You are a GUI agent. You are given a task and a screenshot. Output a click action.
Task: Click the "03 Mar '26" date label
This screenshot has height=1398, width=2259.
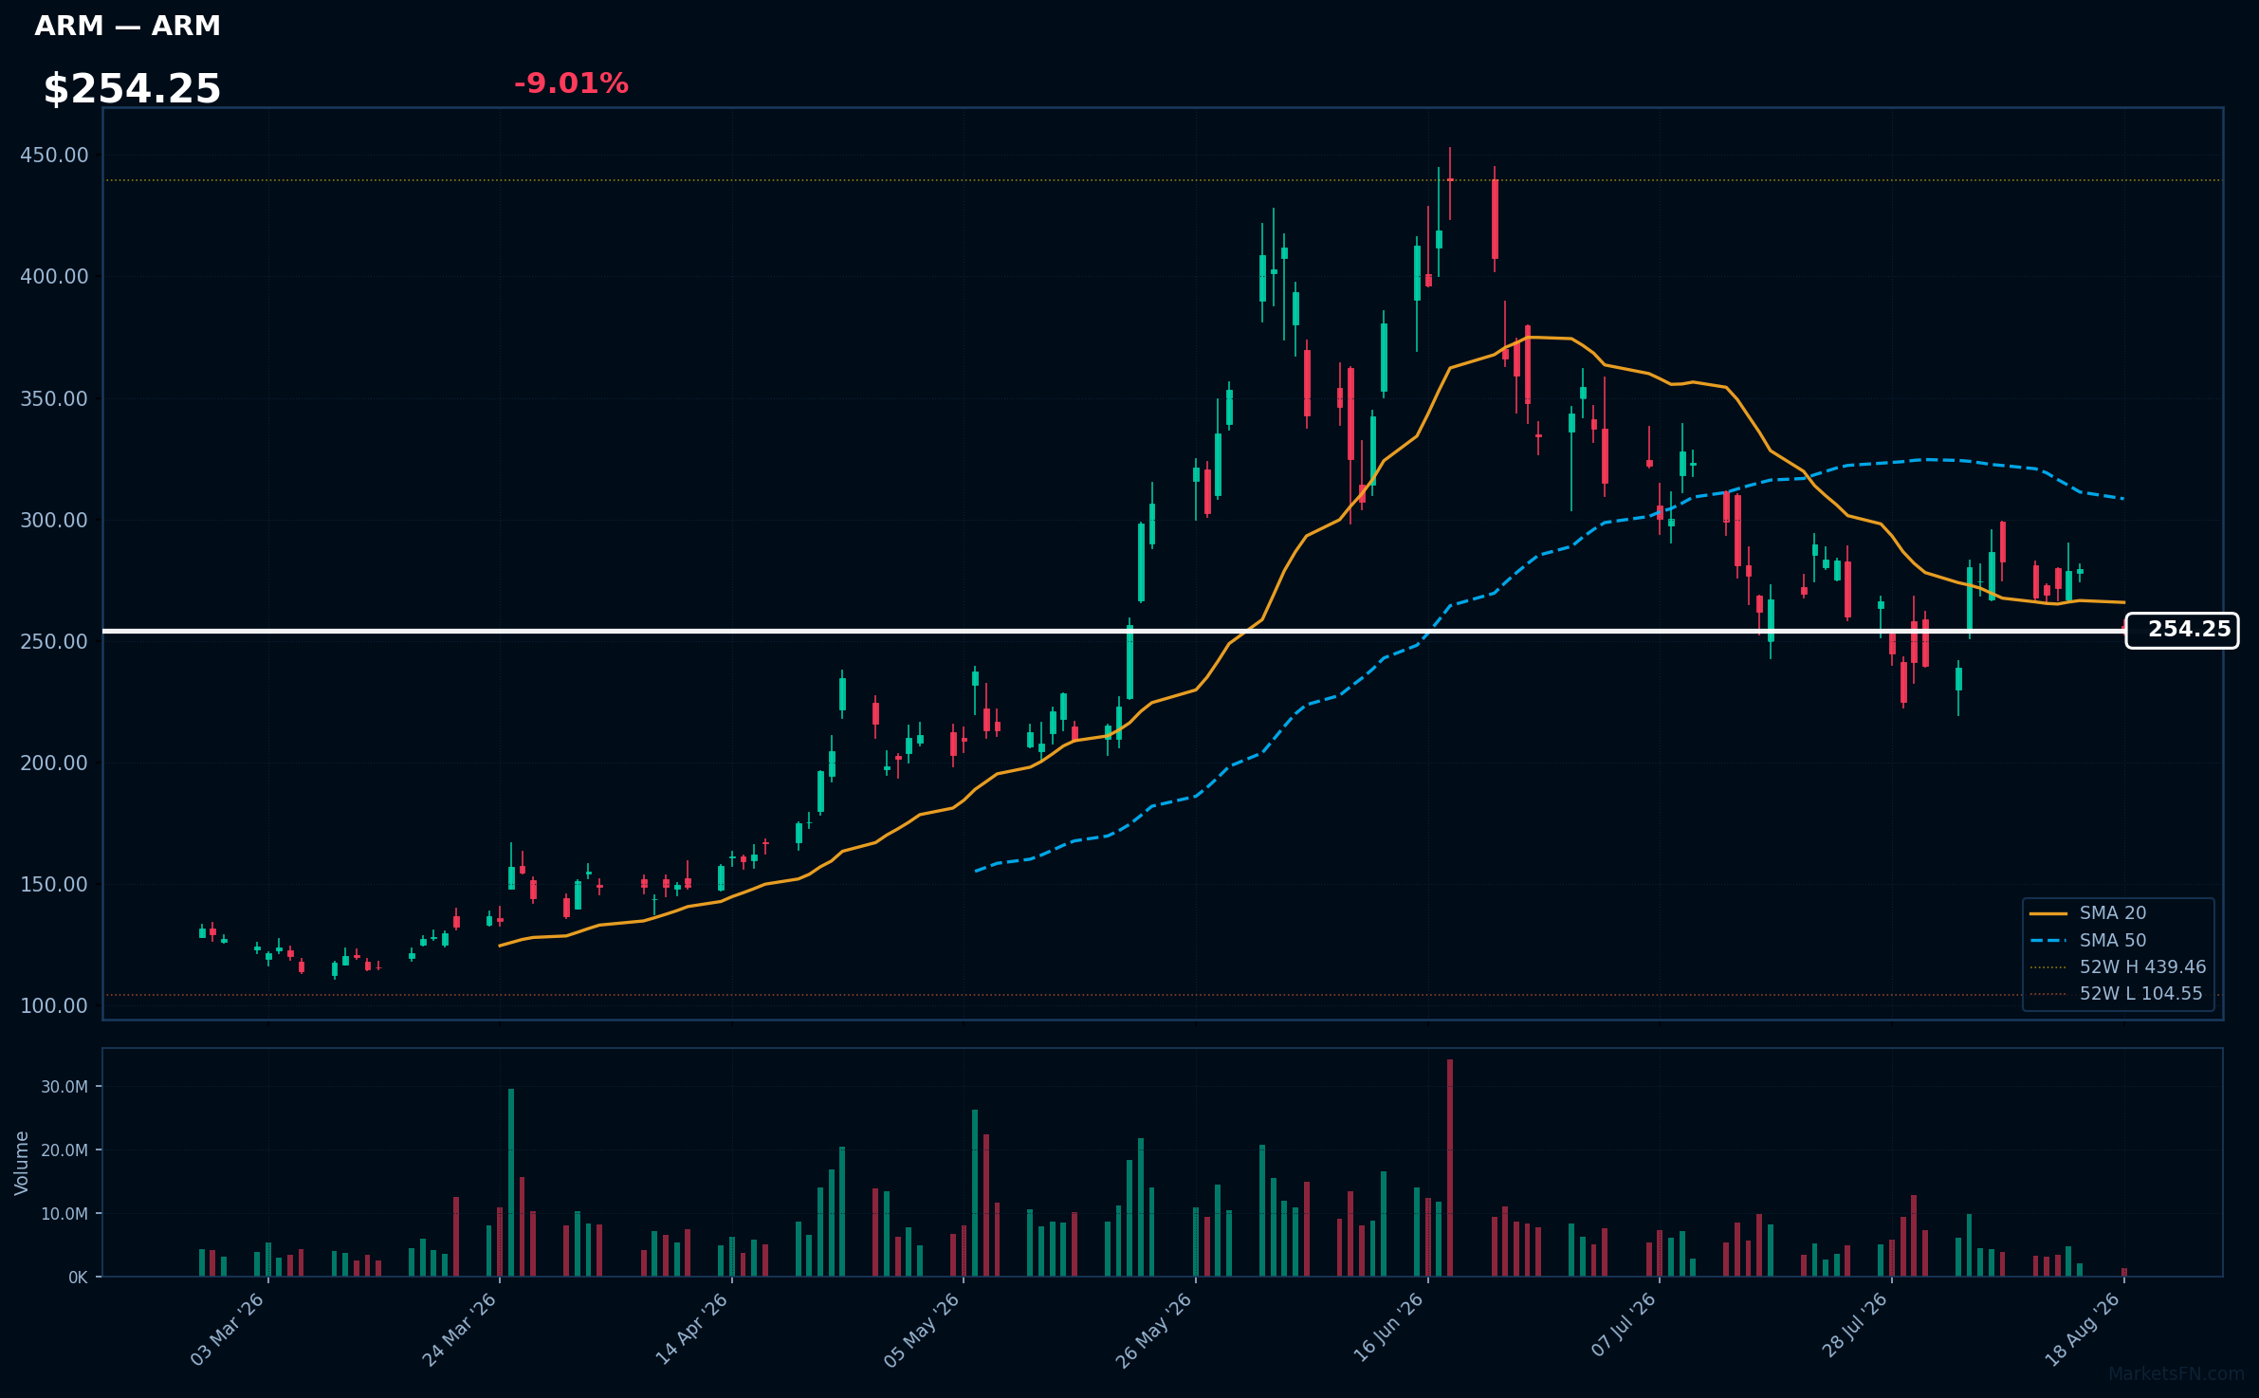(228, 1329)
